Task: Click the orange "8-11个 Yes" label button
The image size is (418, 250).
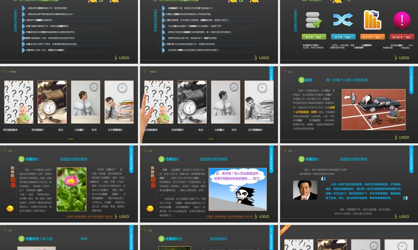Action: pyautogui.click(x=372, y=37)
